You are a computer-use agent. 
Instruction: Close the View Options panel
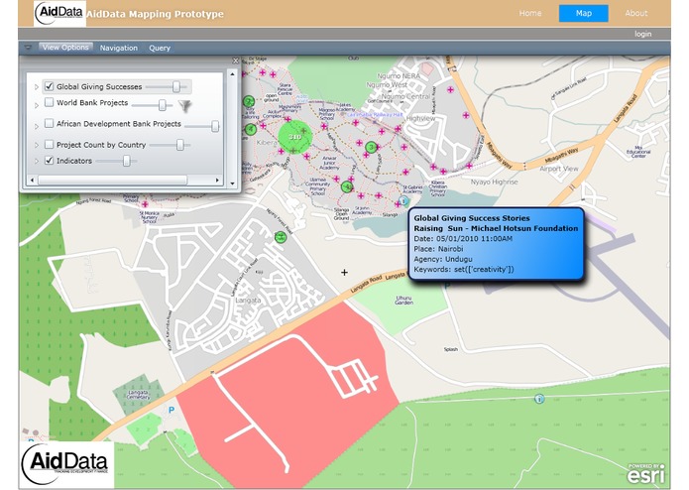pyautogui.click(x=236, y=61)
